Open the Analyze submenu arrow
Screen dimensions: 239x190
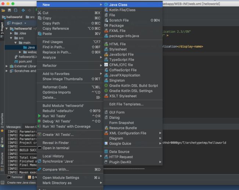(x=101, y=57)
